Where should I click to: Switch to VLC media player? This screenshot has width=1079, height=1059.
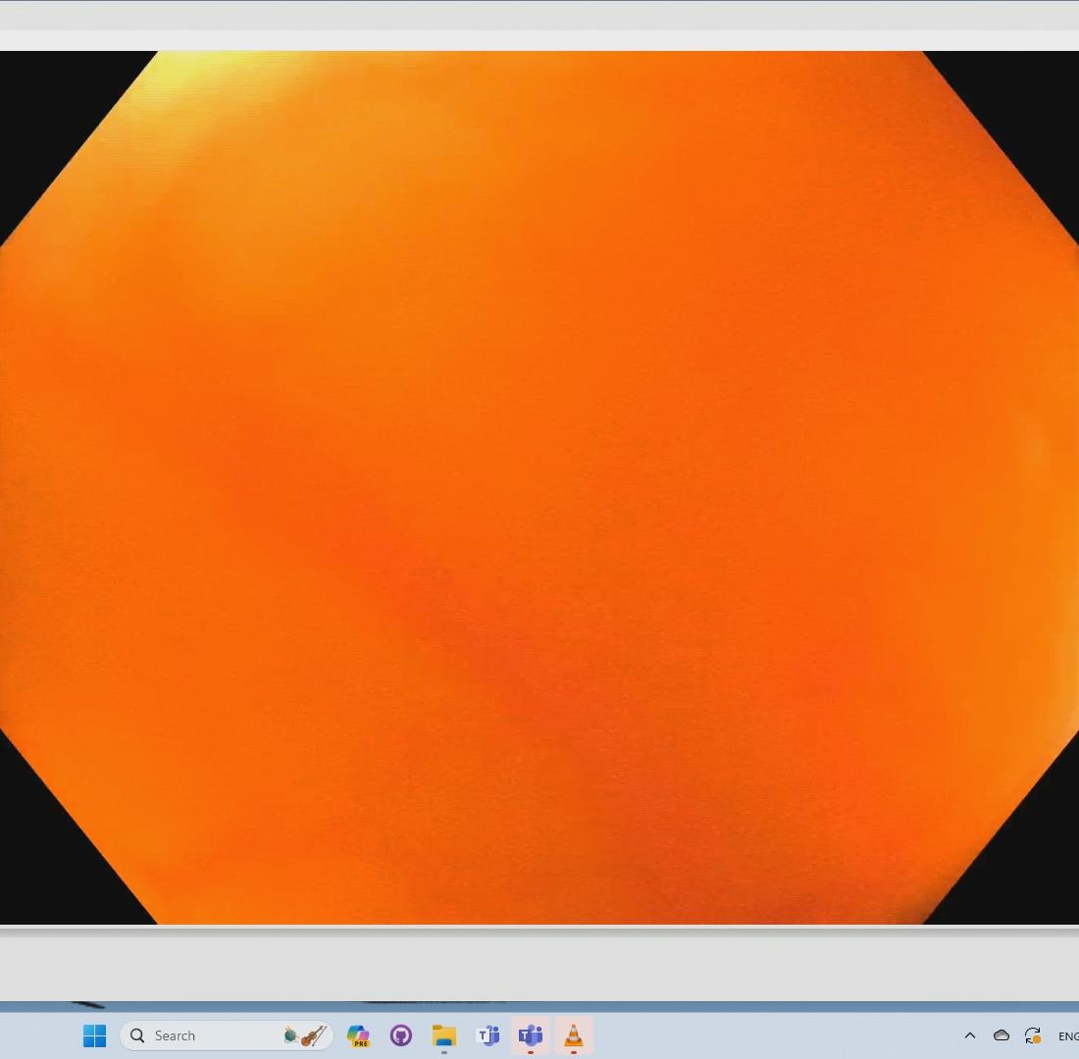coord(573,1034)
